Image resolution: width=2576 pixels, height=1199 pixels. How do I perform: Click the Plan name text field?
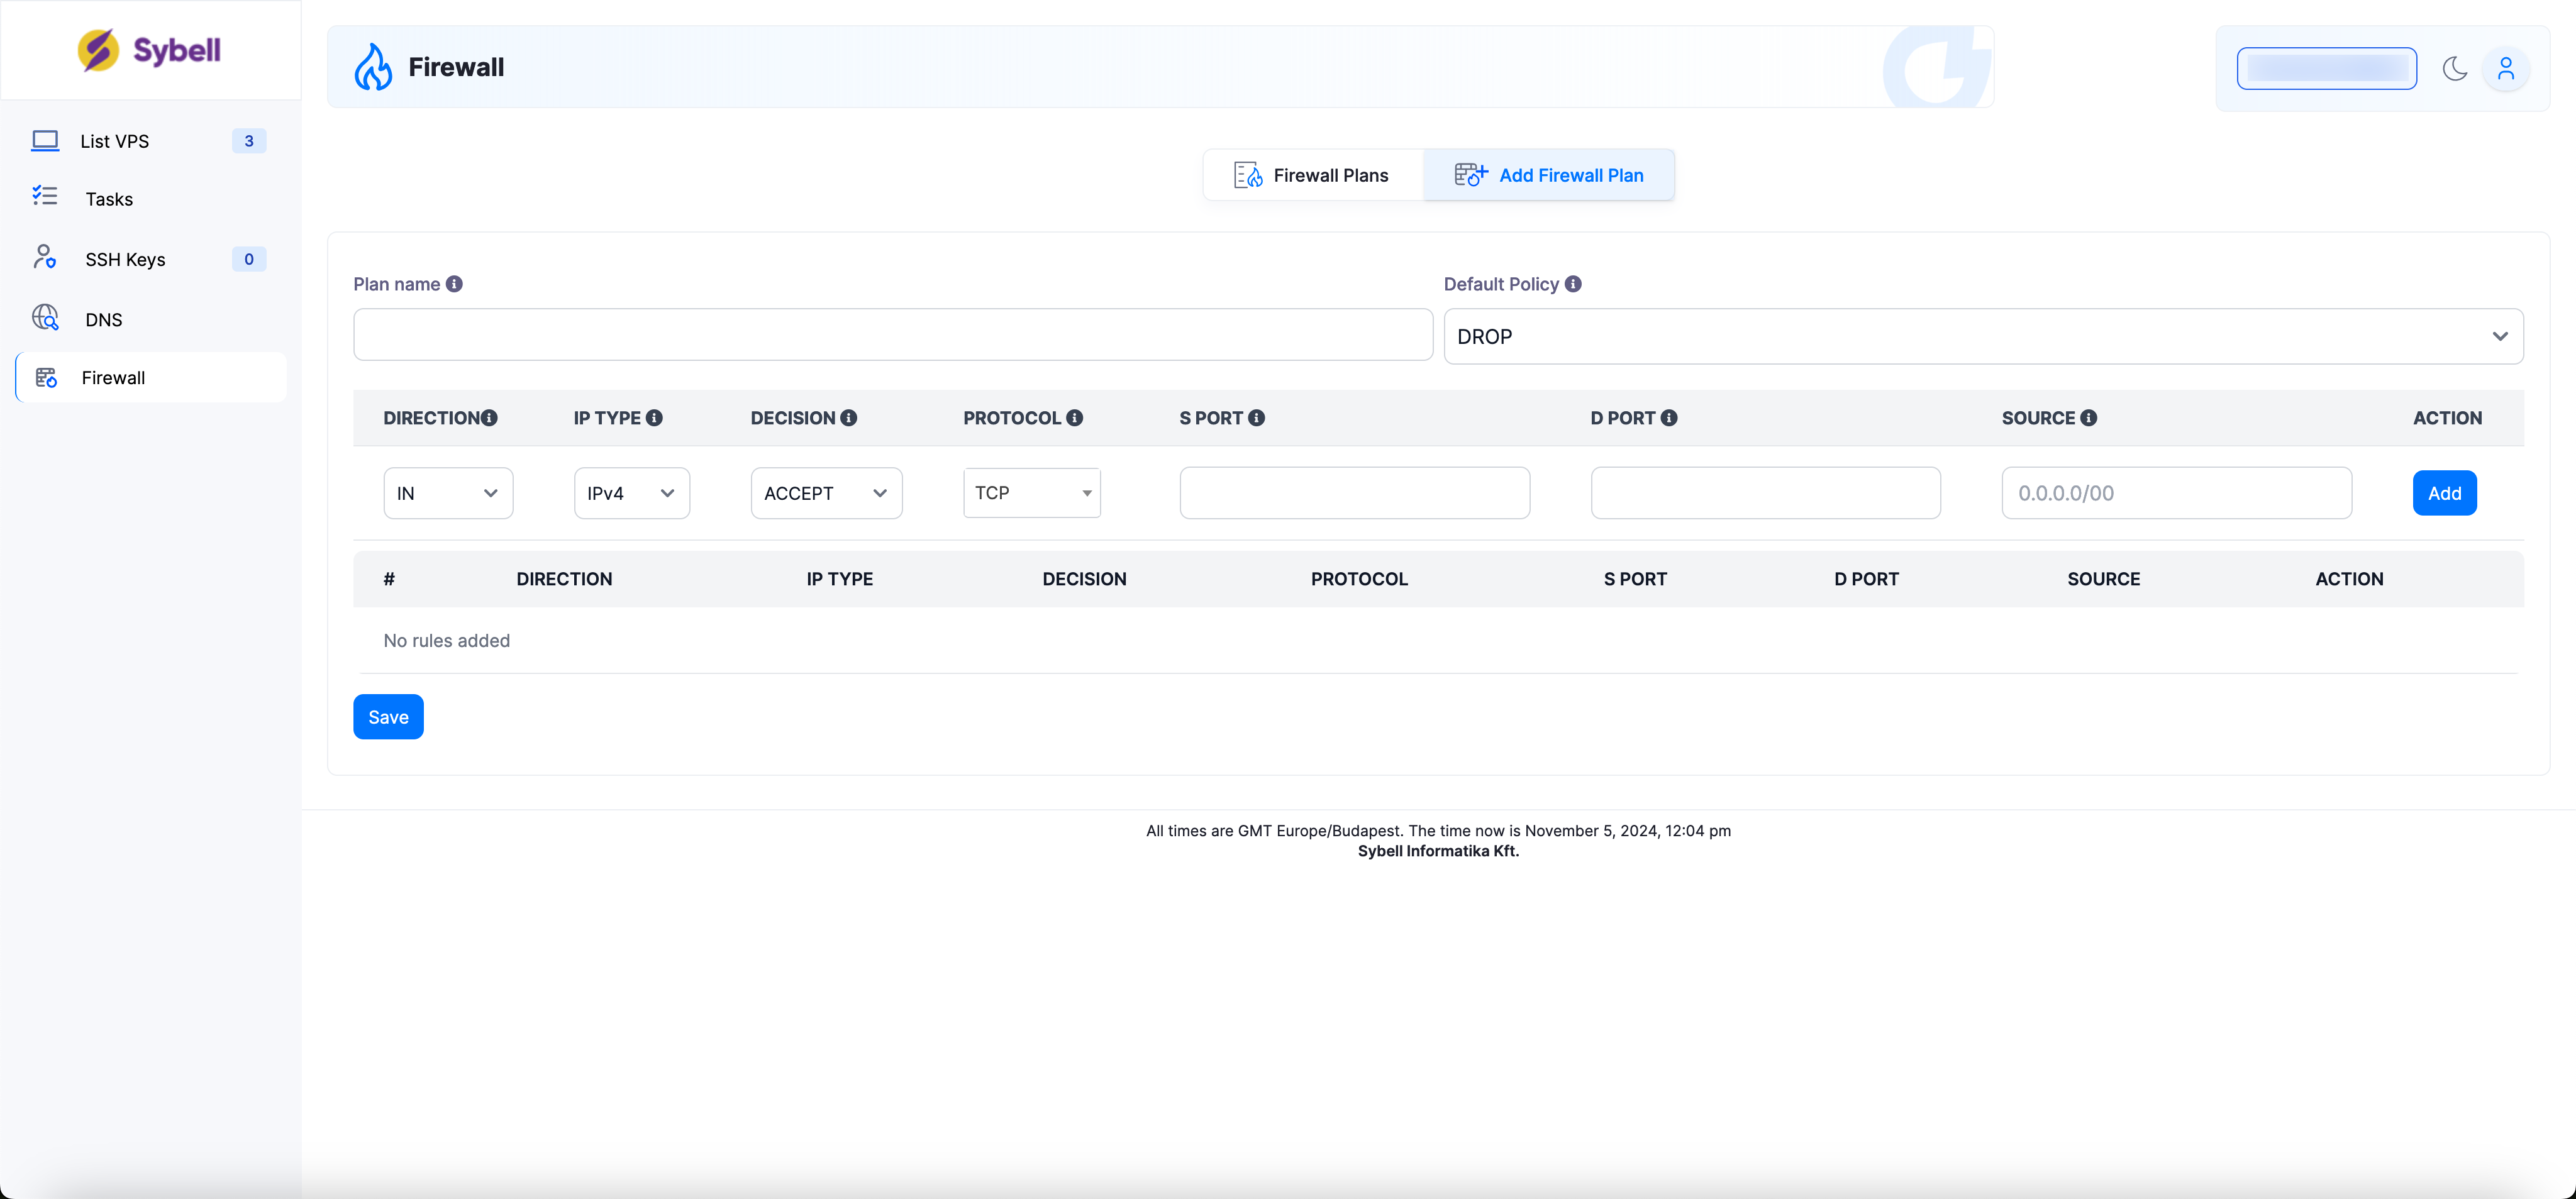coord(892,335)
